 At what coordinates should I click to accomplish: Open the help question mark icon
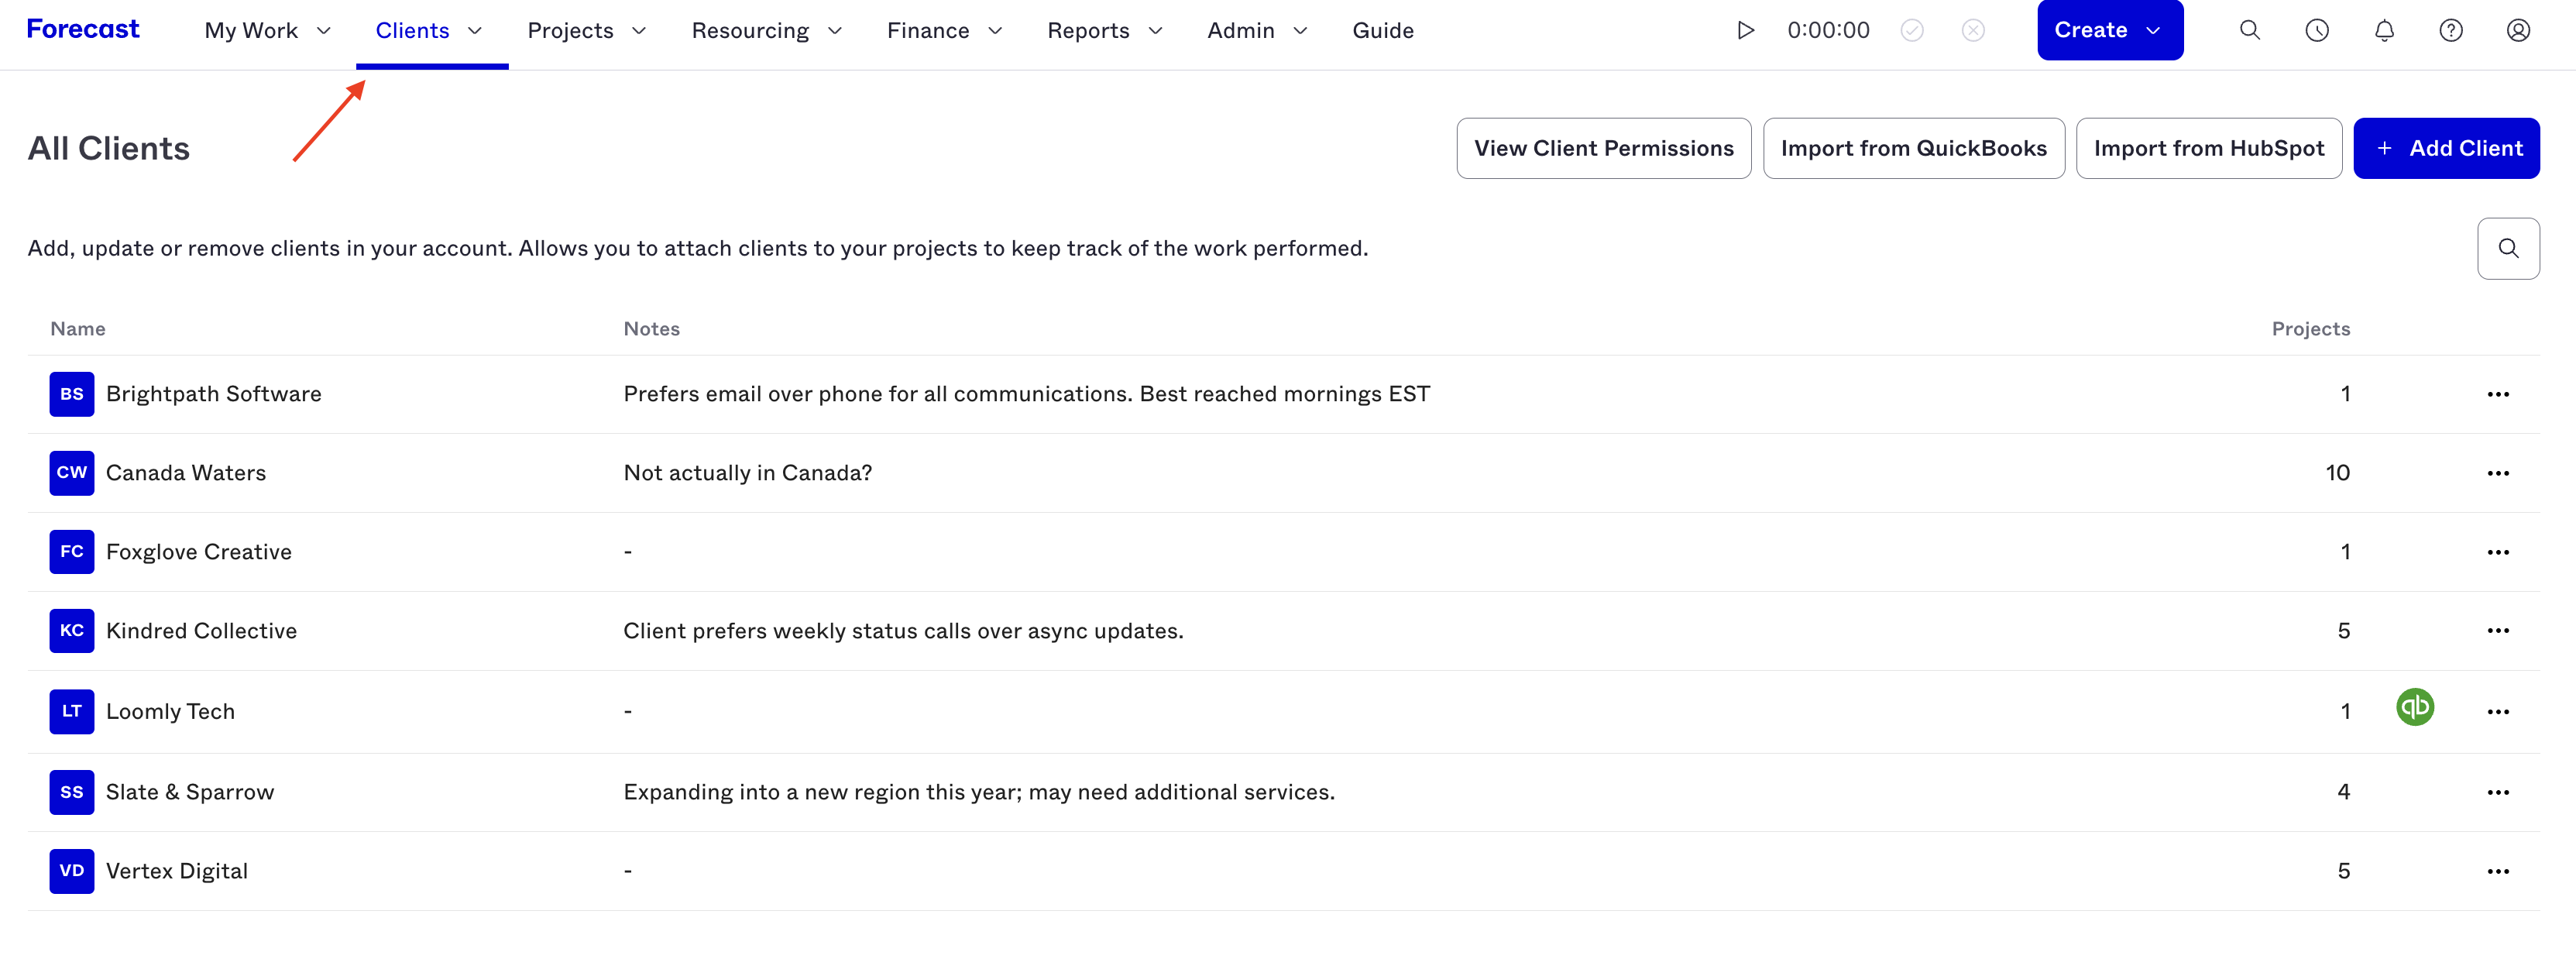click(2451, 30)
